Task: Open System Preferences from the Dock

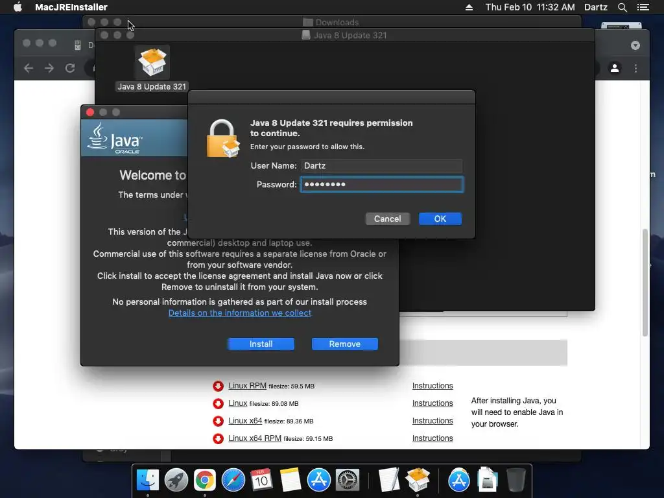Action: coord(348,480)
